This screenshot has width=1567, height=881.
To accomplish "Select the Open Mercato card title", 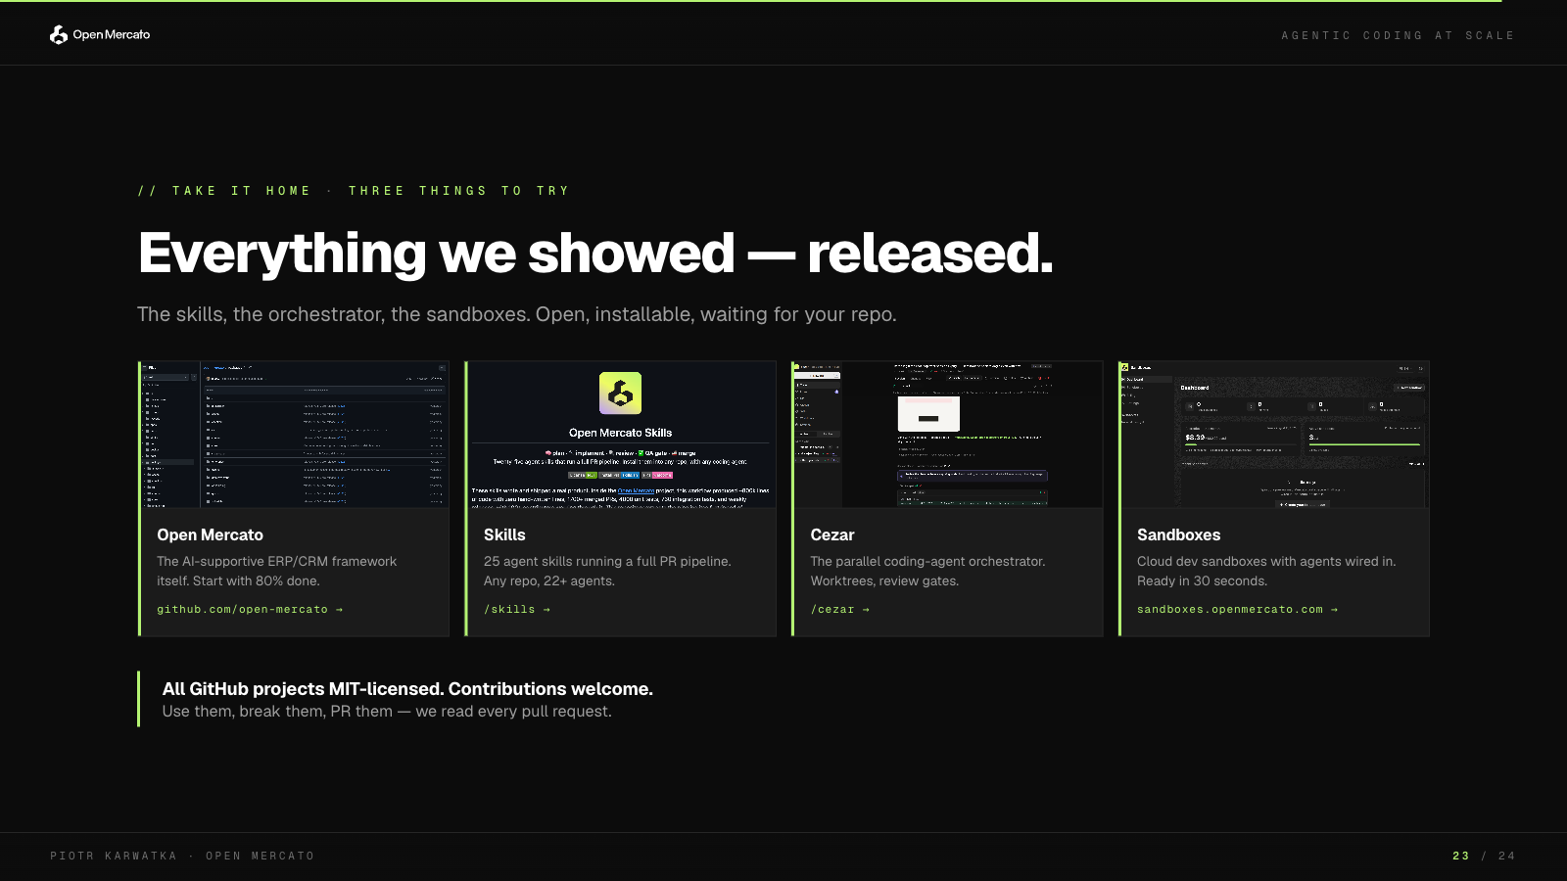I will [x=210, y=534].
